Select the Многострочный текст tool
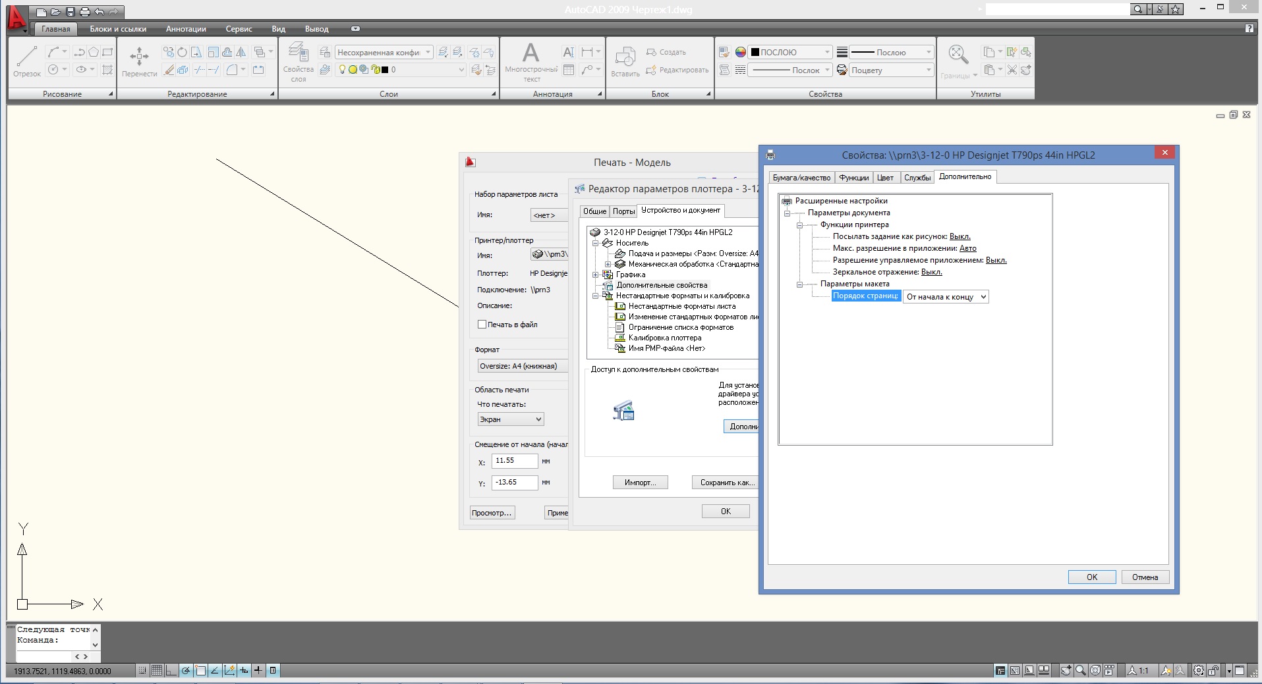1262x684 pixels. [531, 62]
